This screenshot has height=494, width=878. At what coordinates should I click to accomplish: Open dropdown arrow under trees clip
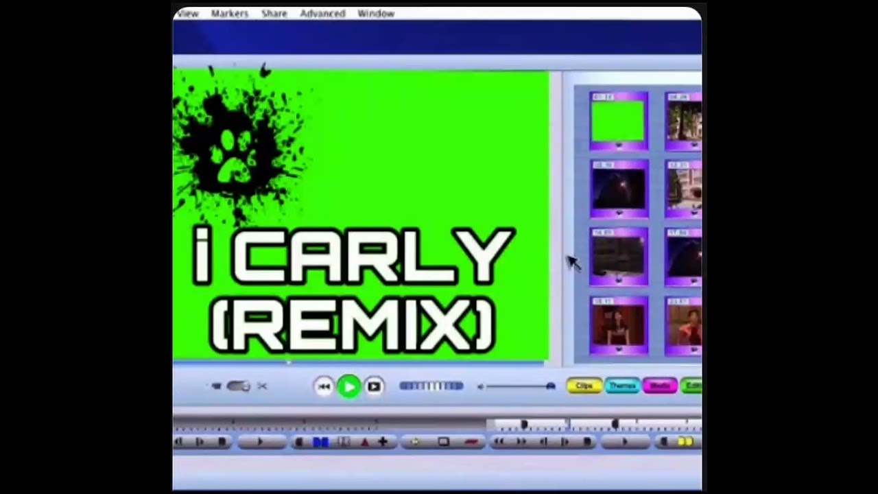coord(696,145)
